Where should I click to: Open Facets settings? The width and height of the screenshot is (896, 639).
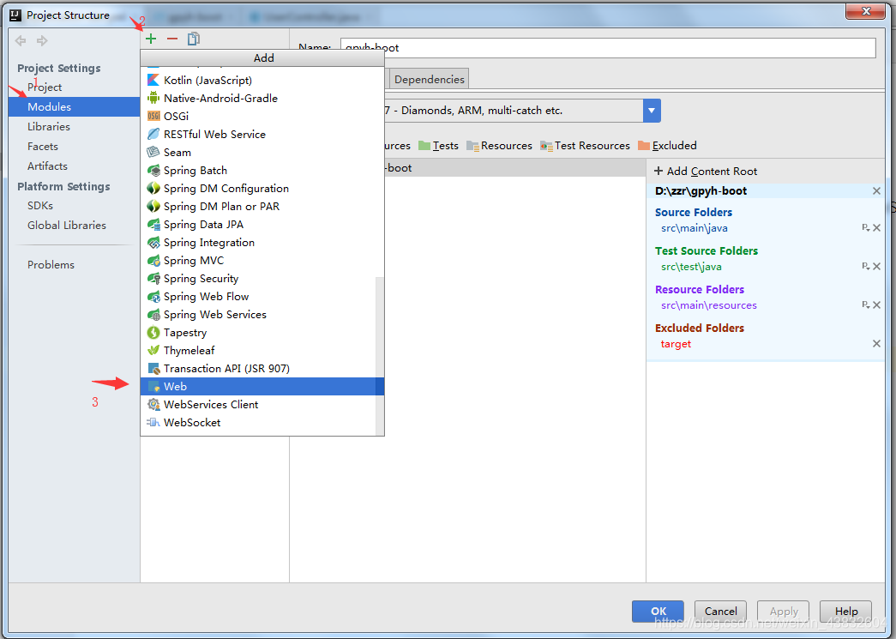[x=43, y=147]
